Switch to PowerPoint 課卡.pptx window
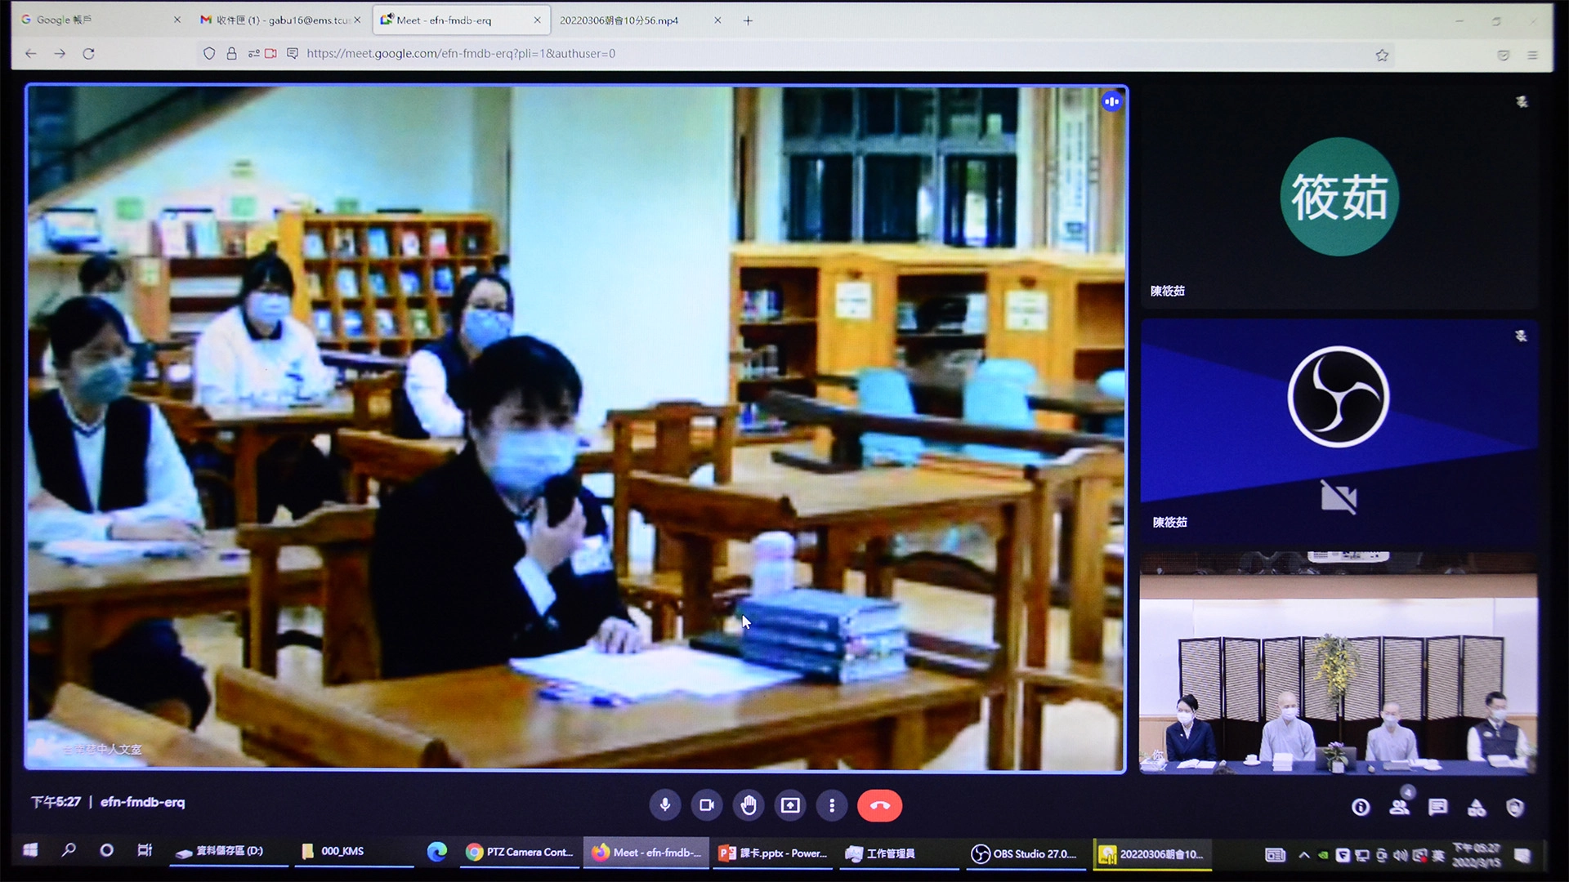Screen dimensions: 1569x882 click(x=773, y=853)
